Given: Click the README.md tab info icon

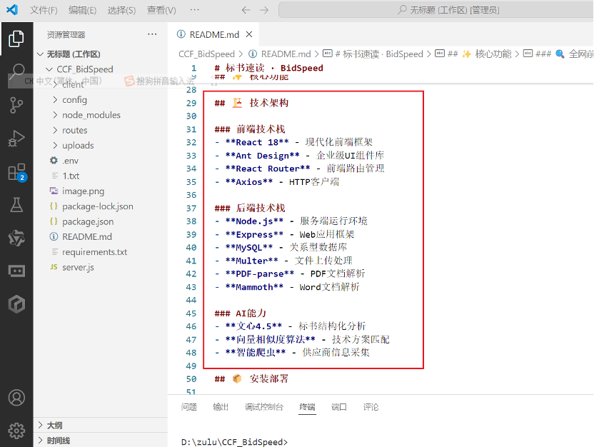Looking at the screenshot, I should (x=181, y=34).
